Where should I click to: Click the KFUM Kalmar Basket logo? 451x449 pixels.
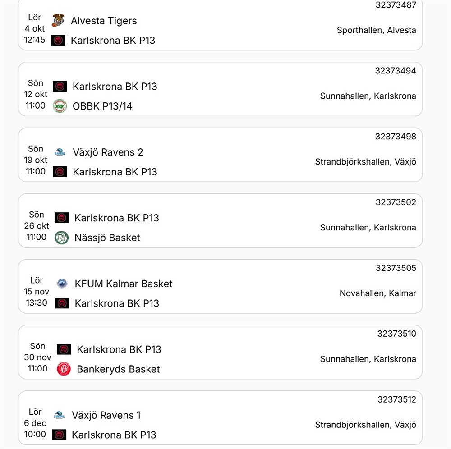[62, 284]
